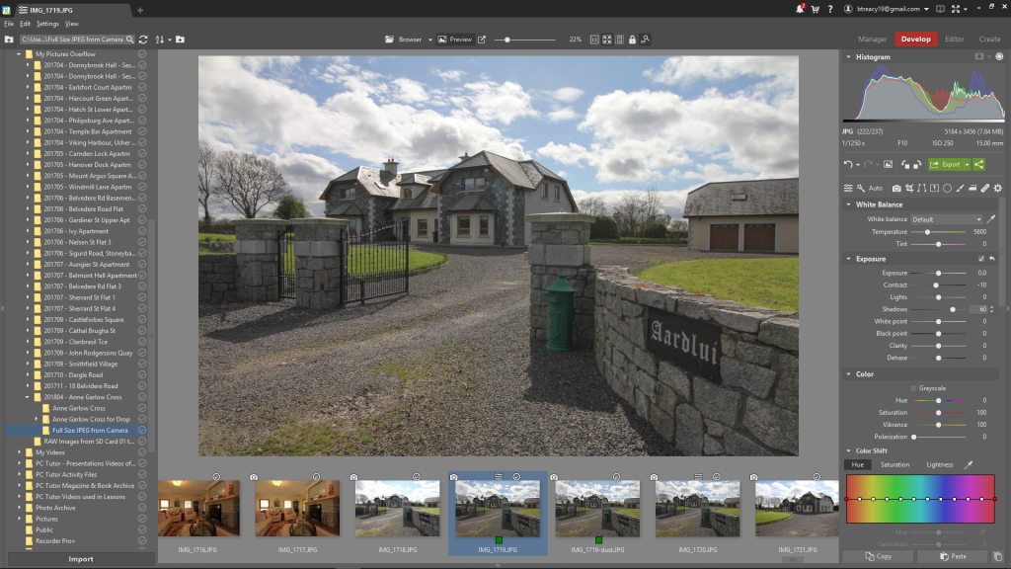Click the show original image icon

[888, 165]
